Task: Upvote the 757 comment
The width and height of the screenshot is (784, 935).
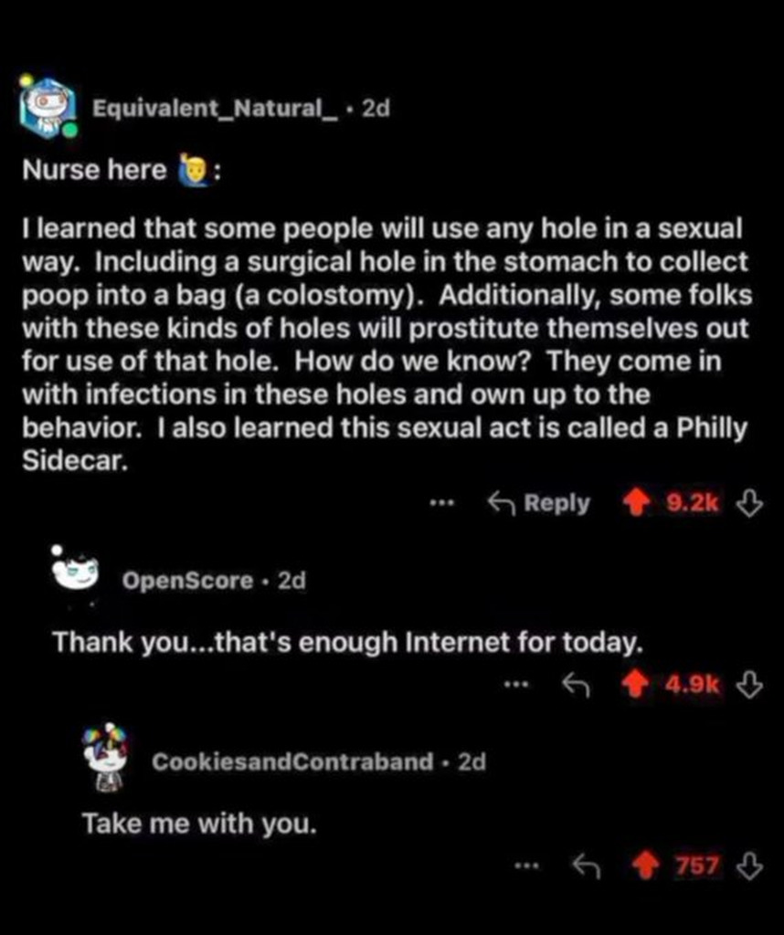Action: pos(646,866)
